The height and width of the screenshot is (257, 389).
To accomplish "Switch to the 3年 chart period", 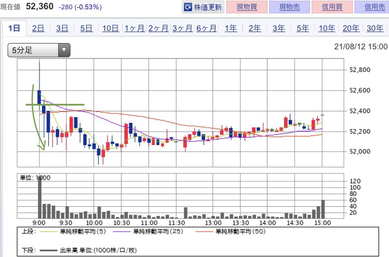I will (278, 28).
